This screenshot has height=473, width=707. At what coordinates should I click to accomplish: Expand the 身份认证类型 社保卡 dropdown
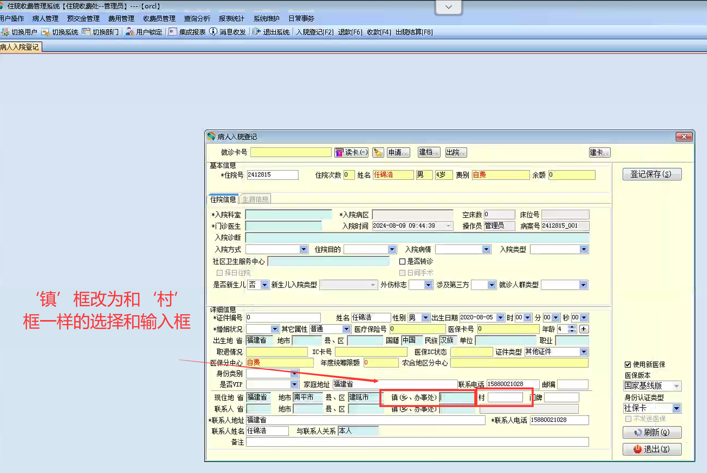point(676,408)
